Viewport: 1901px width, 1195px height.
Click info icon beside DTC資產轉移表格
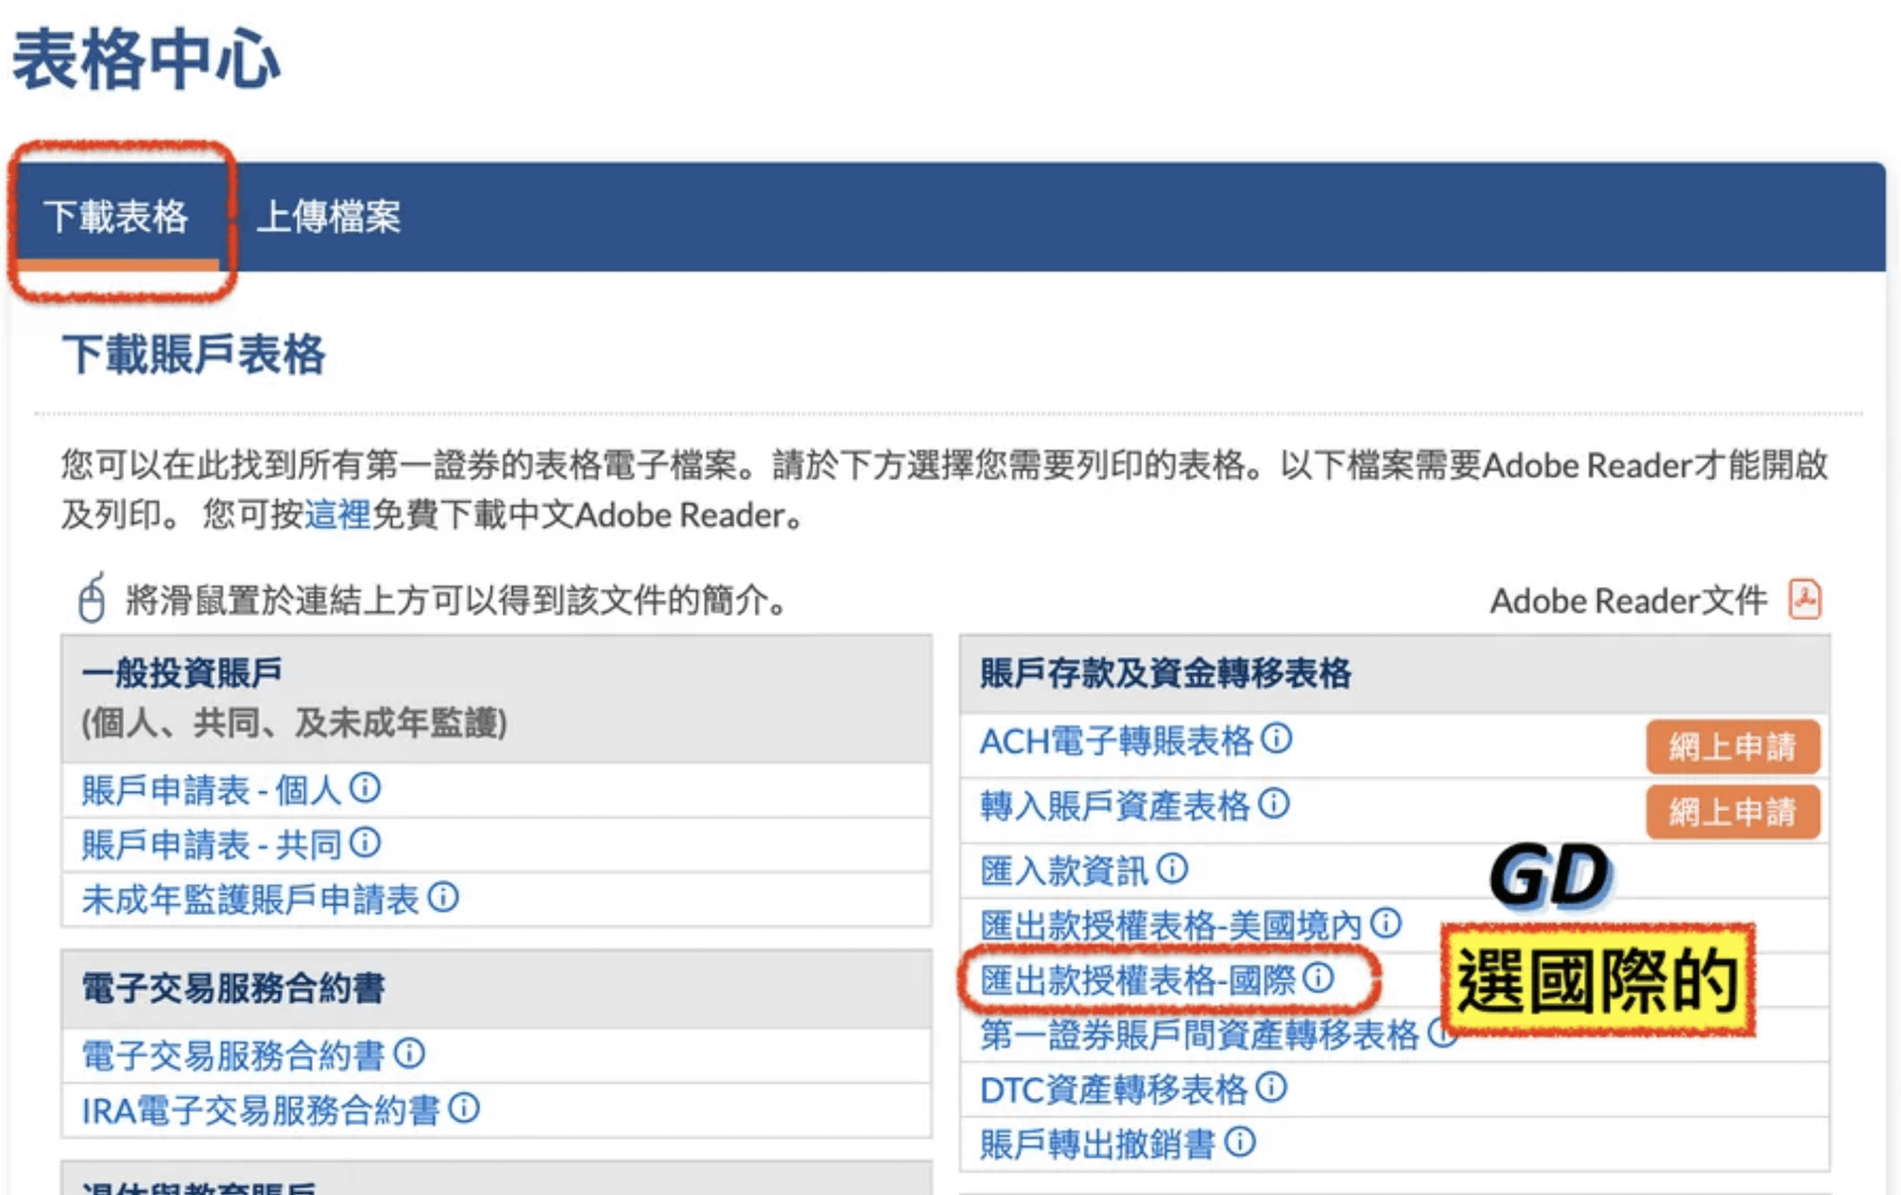(1271, 1087)
